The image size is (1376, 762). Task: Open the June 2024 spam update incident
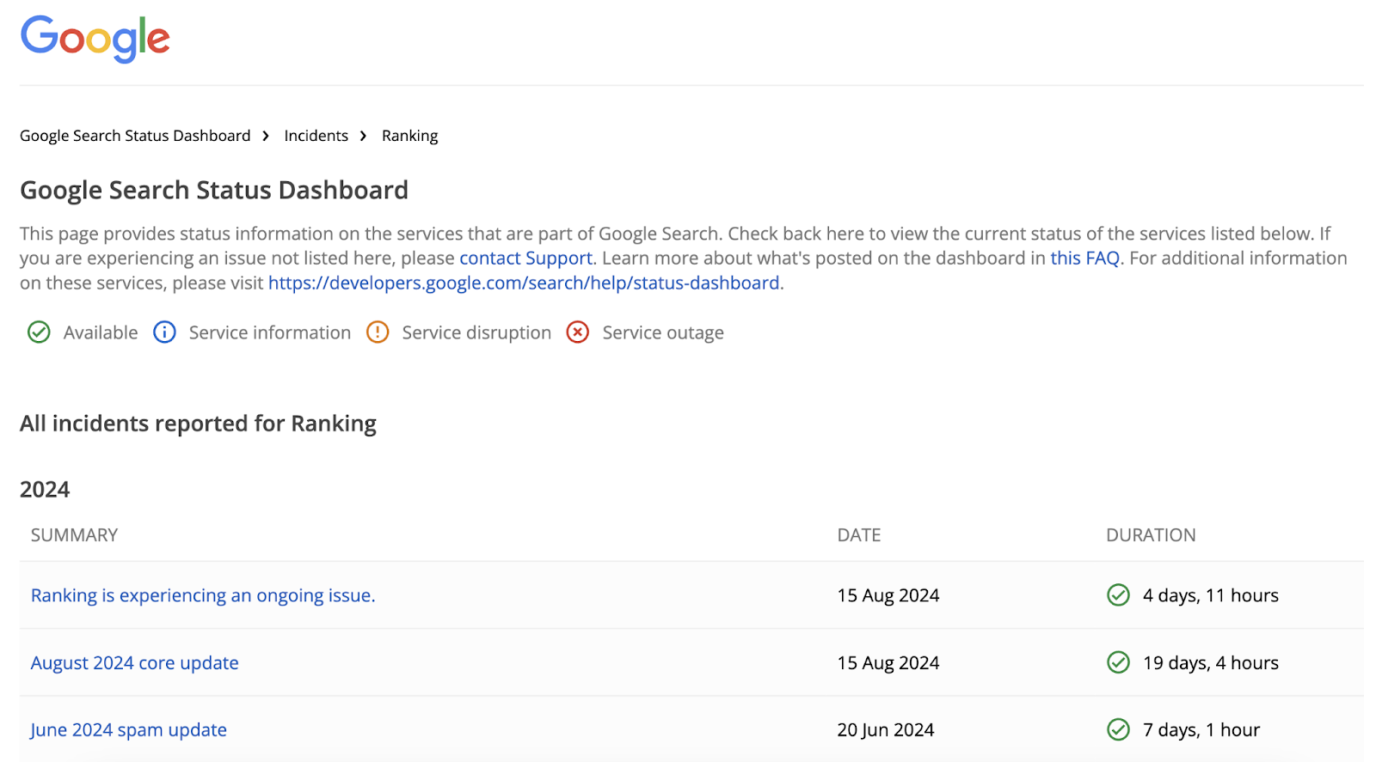129,729
